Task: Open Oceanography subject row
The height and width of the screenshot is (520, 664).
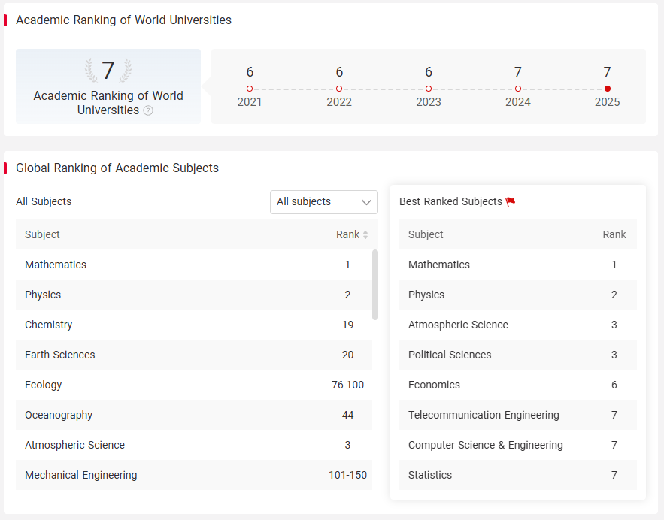Action: tap(194, 415)
